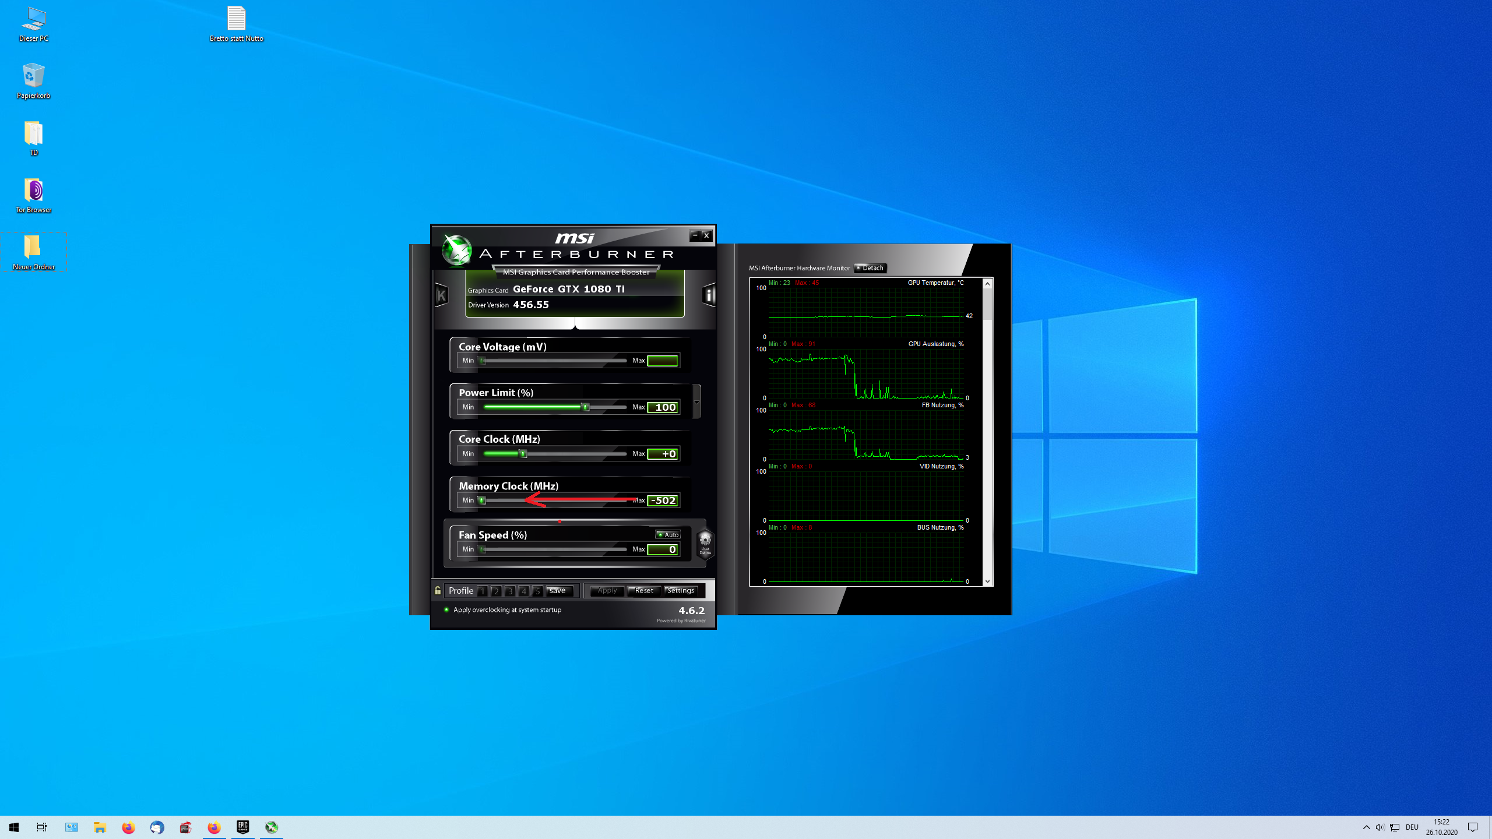Click the Memory Clock value field

click(x=663, y=500)
